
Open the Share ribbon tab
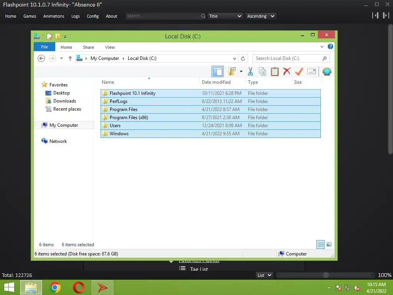89,47
